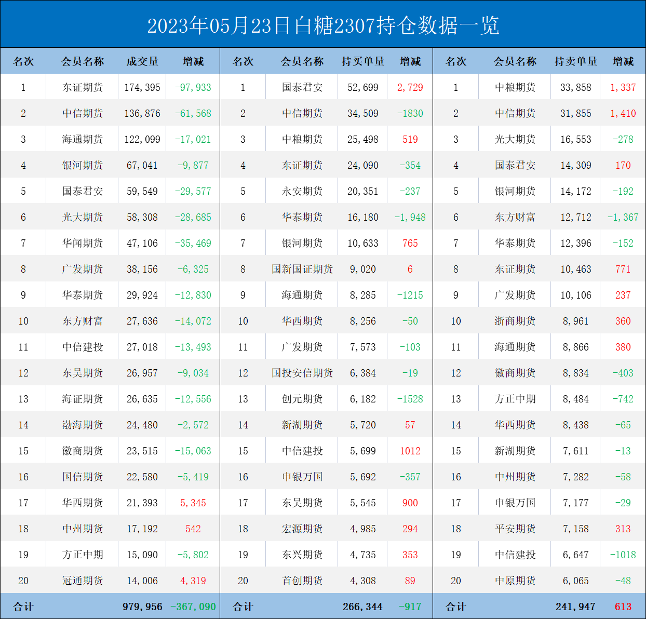Select the volume value '174,395'

tap(142, 87)
